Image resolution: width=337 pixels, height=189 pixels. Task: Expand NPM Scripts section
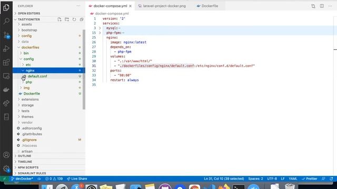(49, 167)
